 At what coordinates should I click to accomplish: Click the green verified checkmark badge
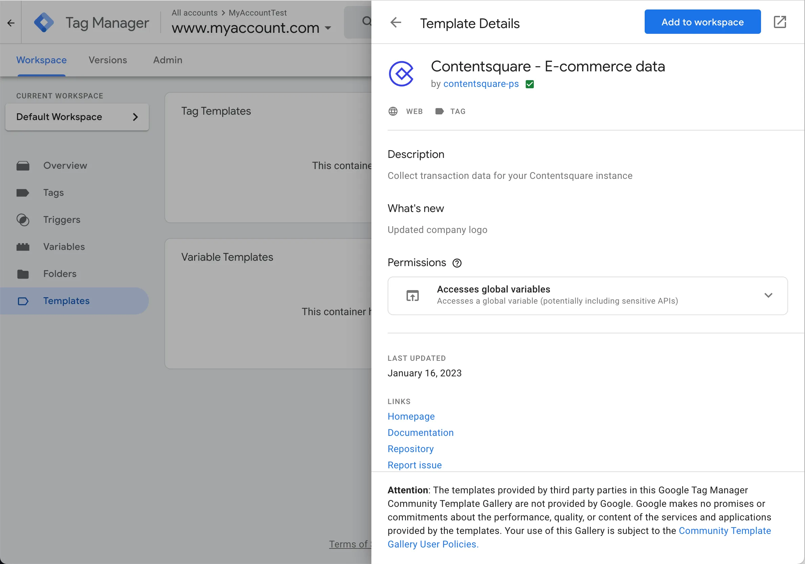[529, 84]
